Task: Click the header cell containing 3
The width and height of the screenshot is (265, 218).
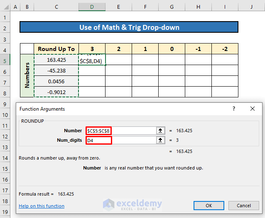Action: click(x=92, y=49)
